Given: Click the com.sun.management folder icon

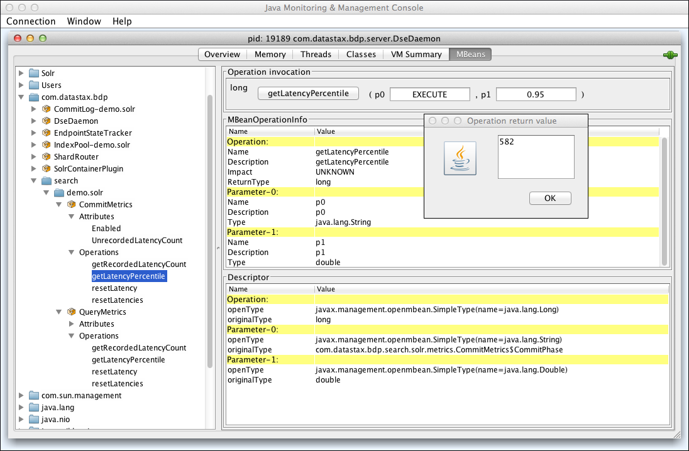Looking at the screenshot, I should (33, 395).
